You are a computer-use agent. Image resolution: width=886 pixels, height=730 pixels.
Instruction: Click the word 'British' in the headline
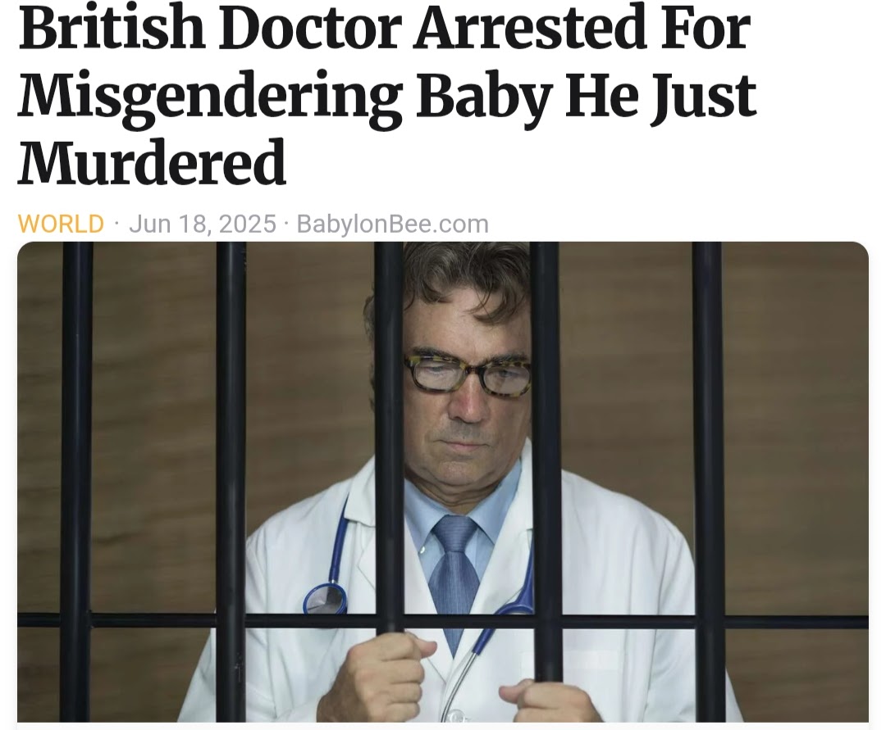coord(112,26)
